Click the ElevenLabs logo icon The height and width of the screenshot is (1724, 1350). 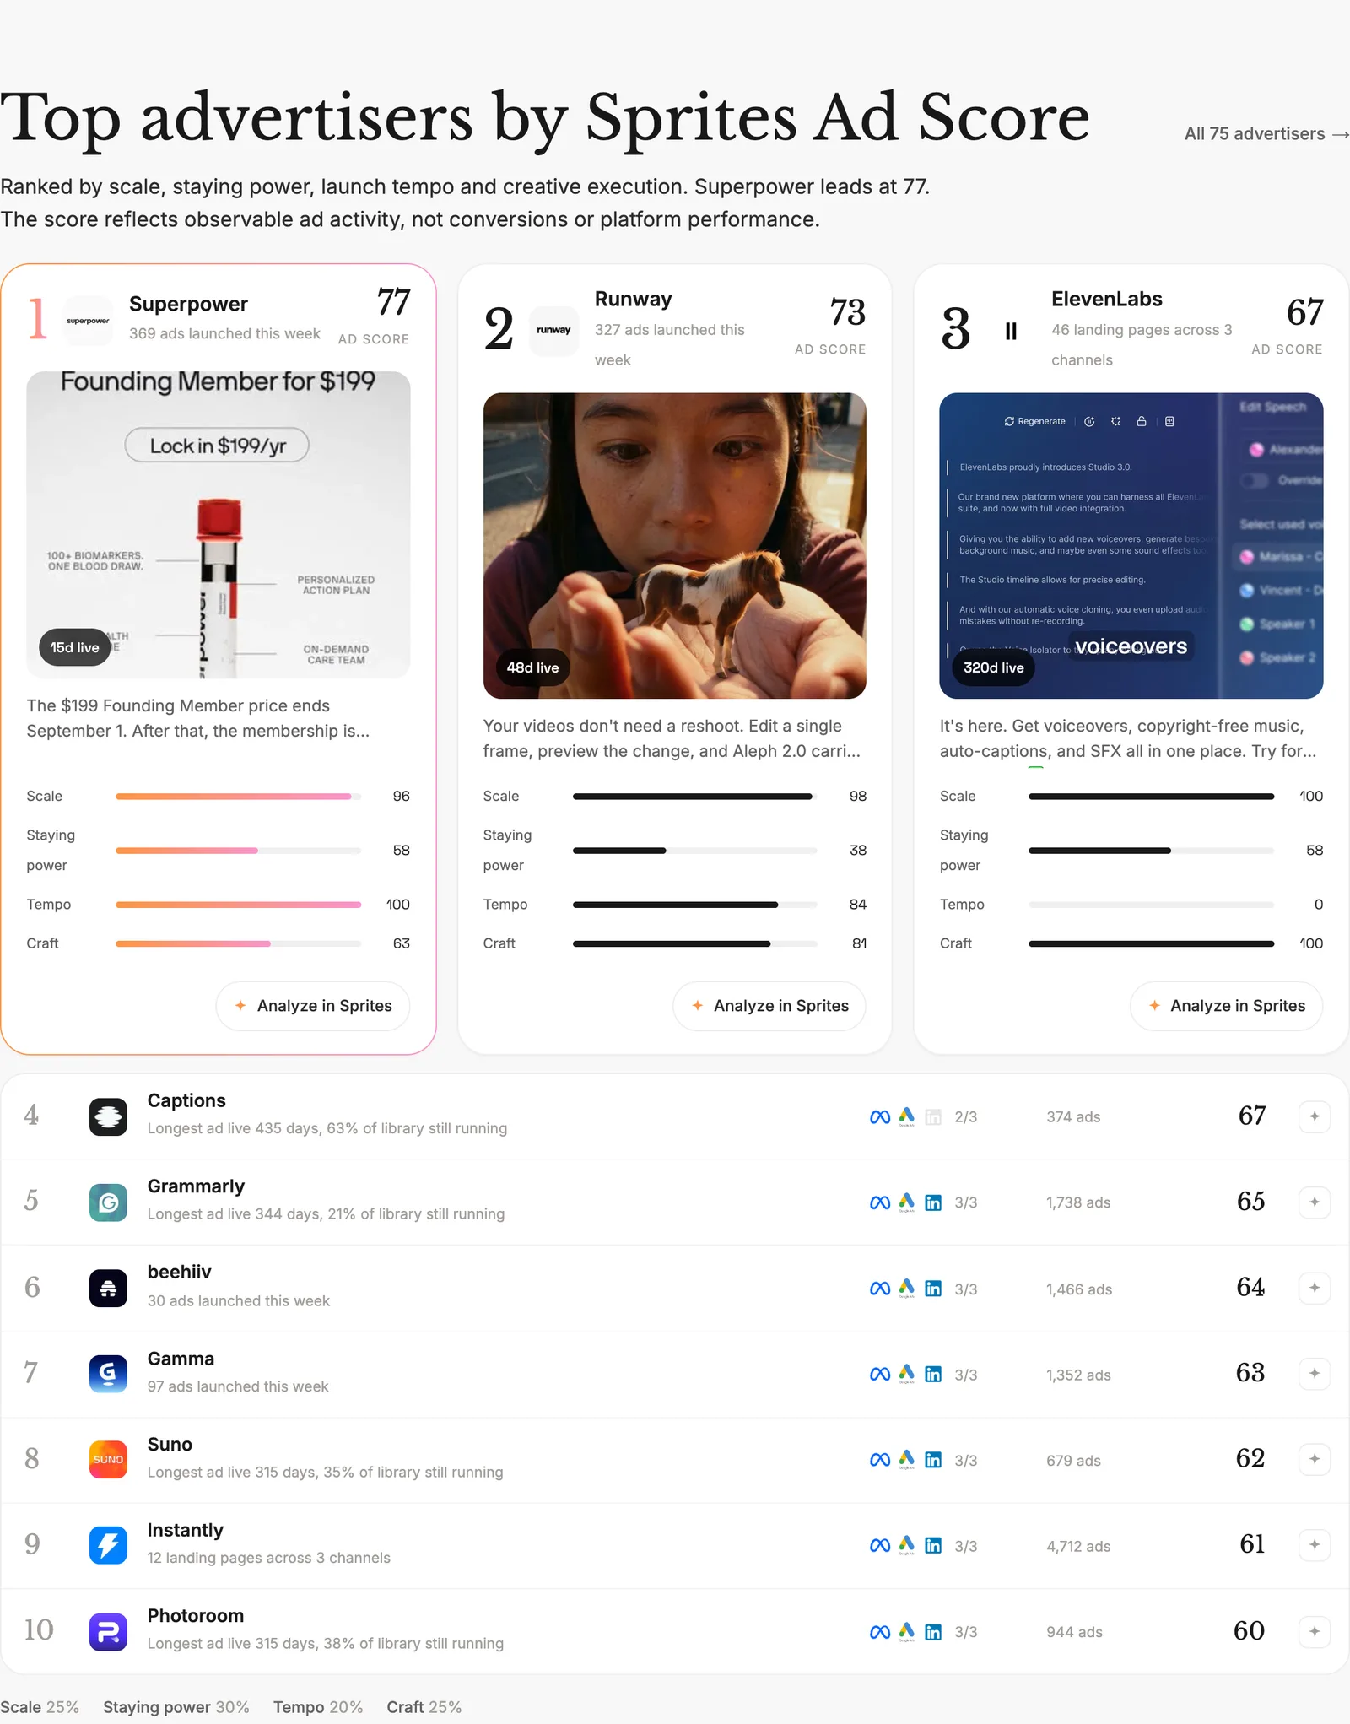click(x=1011, y=331)
